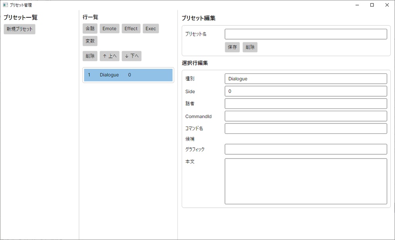This screenshot has width=395, height=240.
Task: Add an Effect row
Action: coord(131,28)
